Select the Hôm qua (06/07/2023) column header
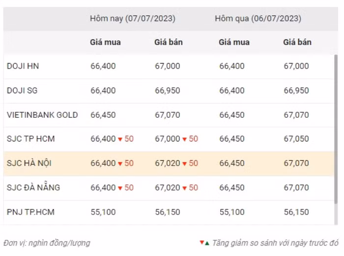344x256 pixels. (x=258, y=19)
